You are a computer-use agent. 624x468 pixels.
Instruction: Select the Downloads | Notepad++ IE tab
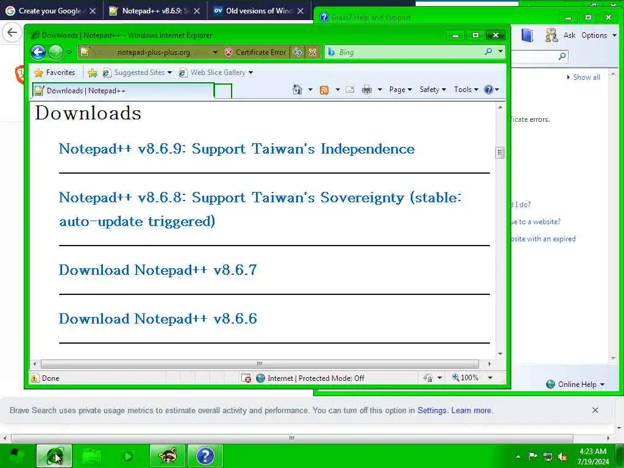(123, 91)
